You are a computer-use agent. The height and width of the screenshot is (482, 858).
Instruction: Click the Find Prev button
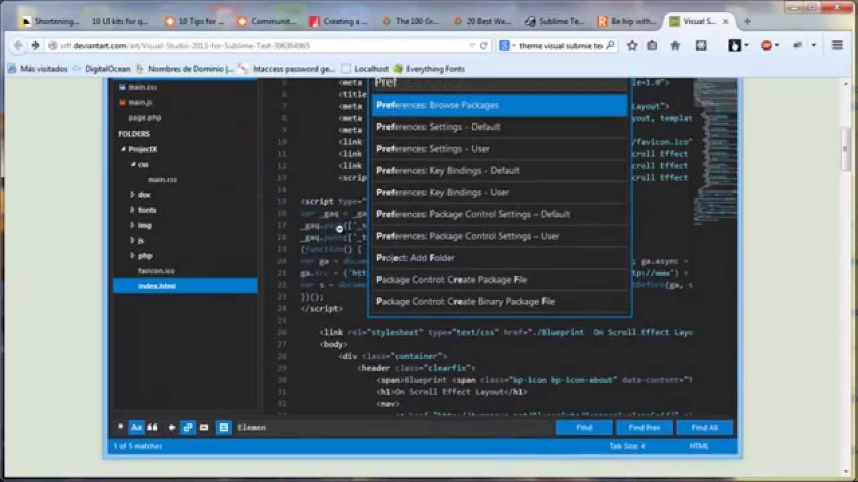(x=644, y=427)
